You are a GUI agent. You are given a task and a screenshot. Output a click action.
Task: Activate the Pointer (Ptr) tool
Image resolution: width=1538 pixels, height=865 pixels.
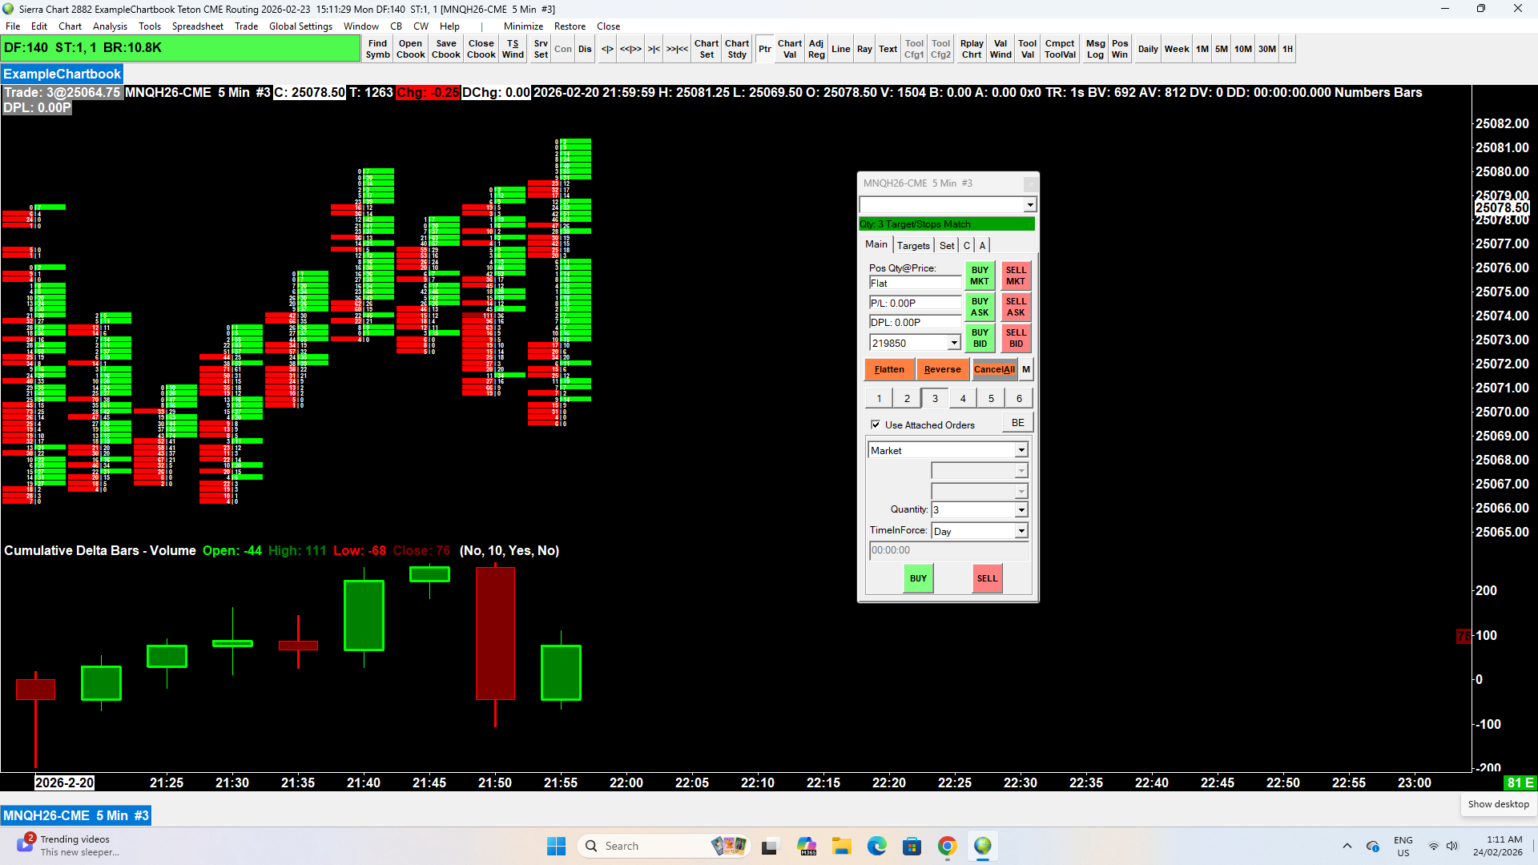(x=764, y=49)
